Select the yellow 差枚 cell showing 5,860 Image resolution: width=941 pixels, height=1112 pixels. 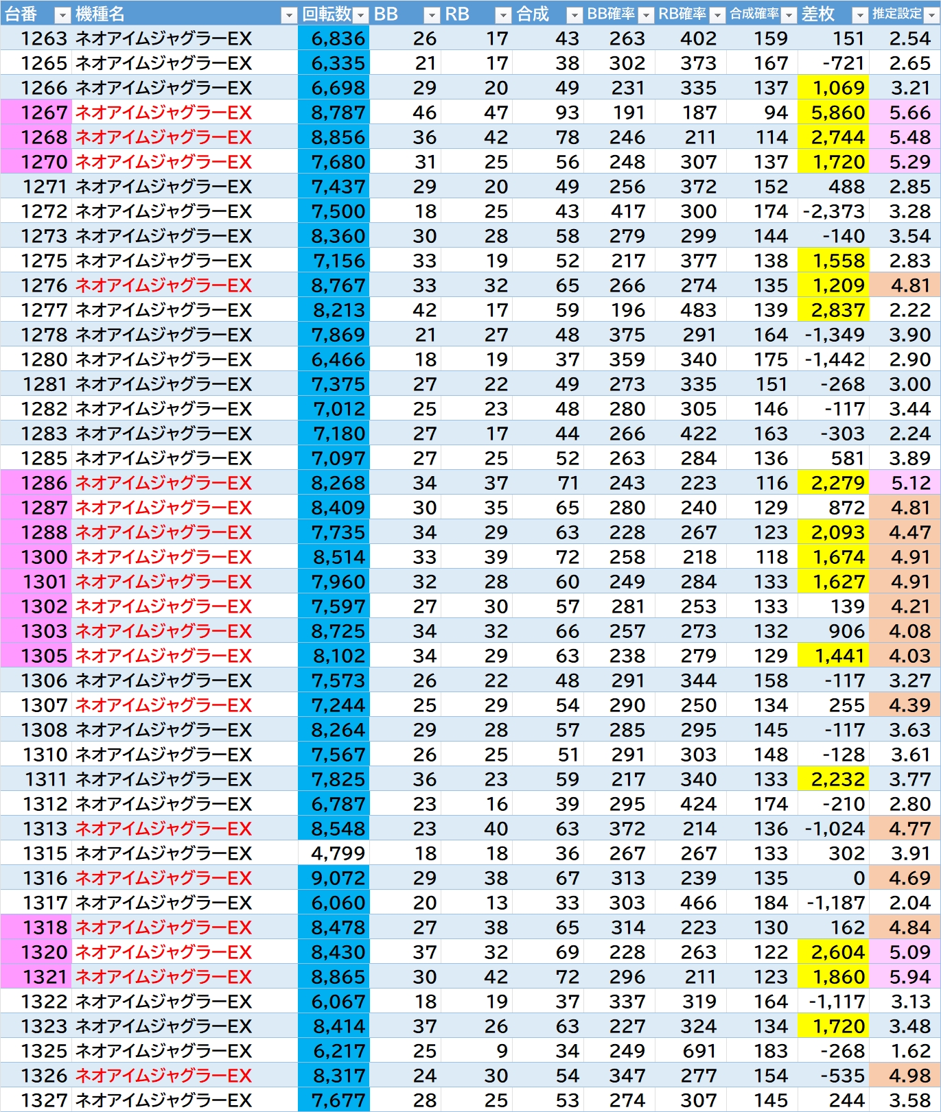(x=834, y=113)
